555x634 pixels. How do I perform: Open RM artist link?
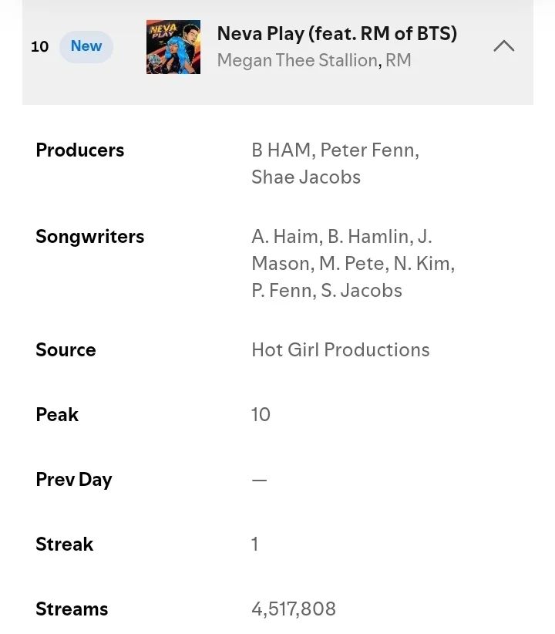pyautogui.click(x=399, y=61)
